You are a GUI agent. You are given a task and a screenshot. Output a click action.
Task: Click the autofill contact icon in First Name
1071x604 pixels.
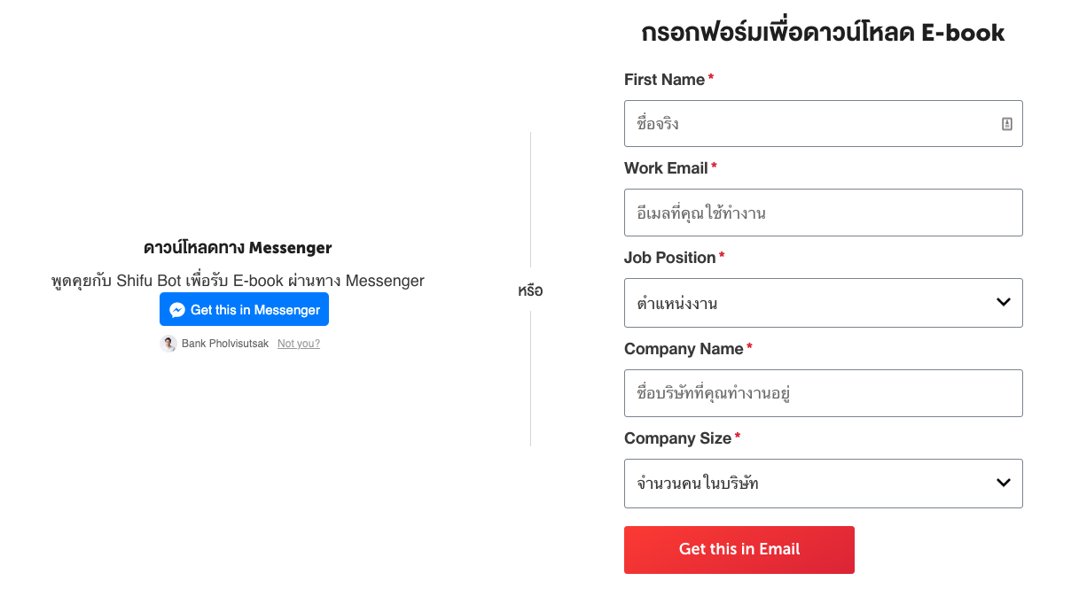1006,124
